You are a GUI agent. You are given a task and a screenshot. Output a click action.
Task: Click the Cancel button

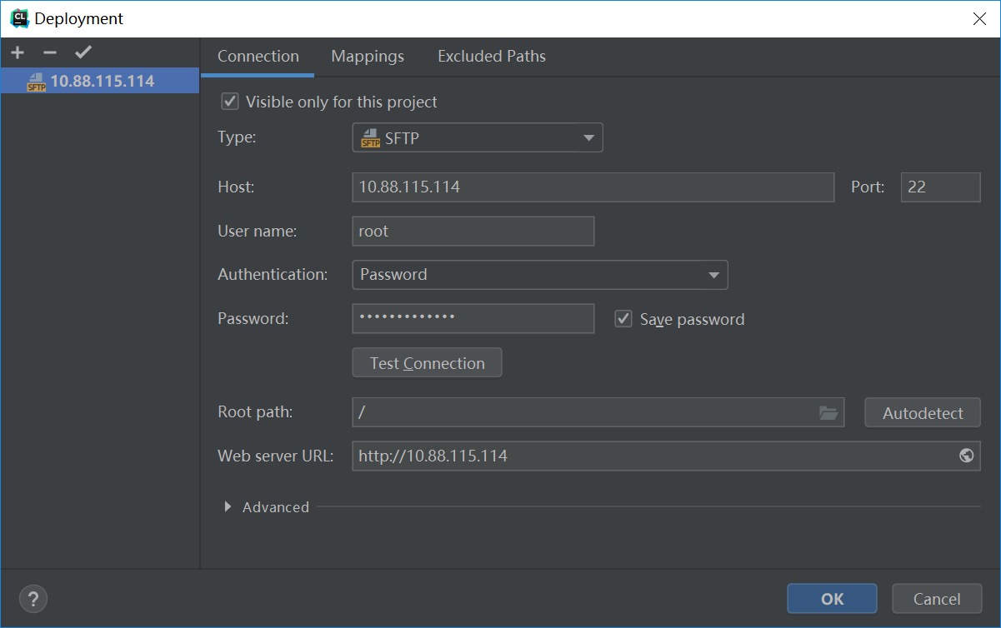tap(937, 599)
